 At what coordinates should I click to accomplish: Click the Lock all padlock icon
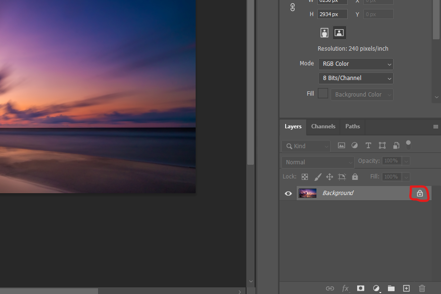pos(355,176)
